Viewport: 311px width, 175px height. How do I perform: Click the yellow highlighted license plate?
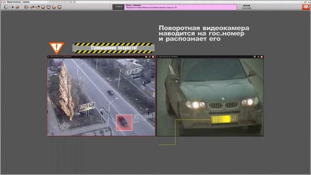point(225,119)
